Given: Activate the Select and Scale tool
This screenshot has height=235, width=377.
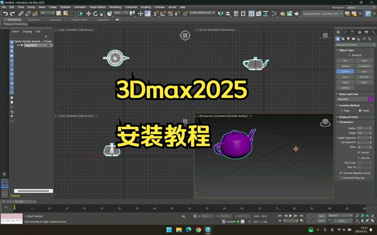Looking at the screenshot, I should pos(102,14).
